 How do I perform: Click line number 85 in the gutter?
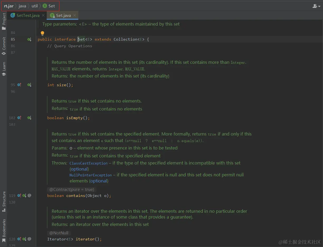point(13,39)
